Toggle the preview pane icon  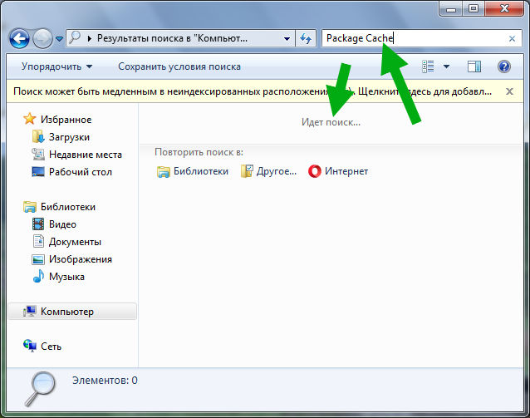[x=474, y=66]
